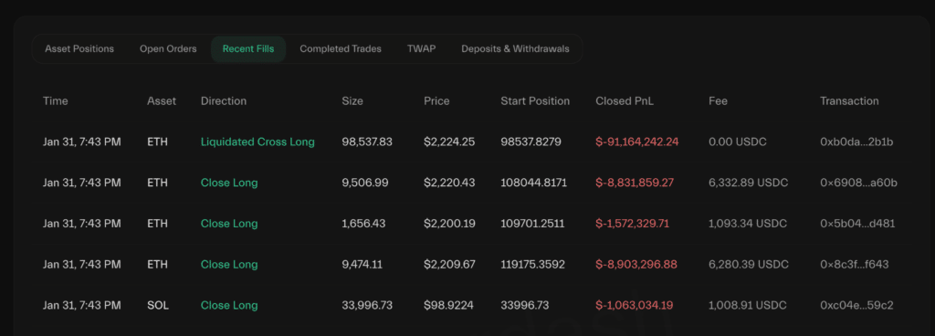Click the Transaction column header
935x336 pixels.
(x=849, y=101)
